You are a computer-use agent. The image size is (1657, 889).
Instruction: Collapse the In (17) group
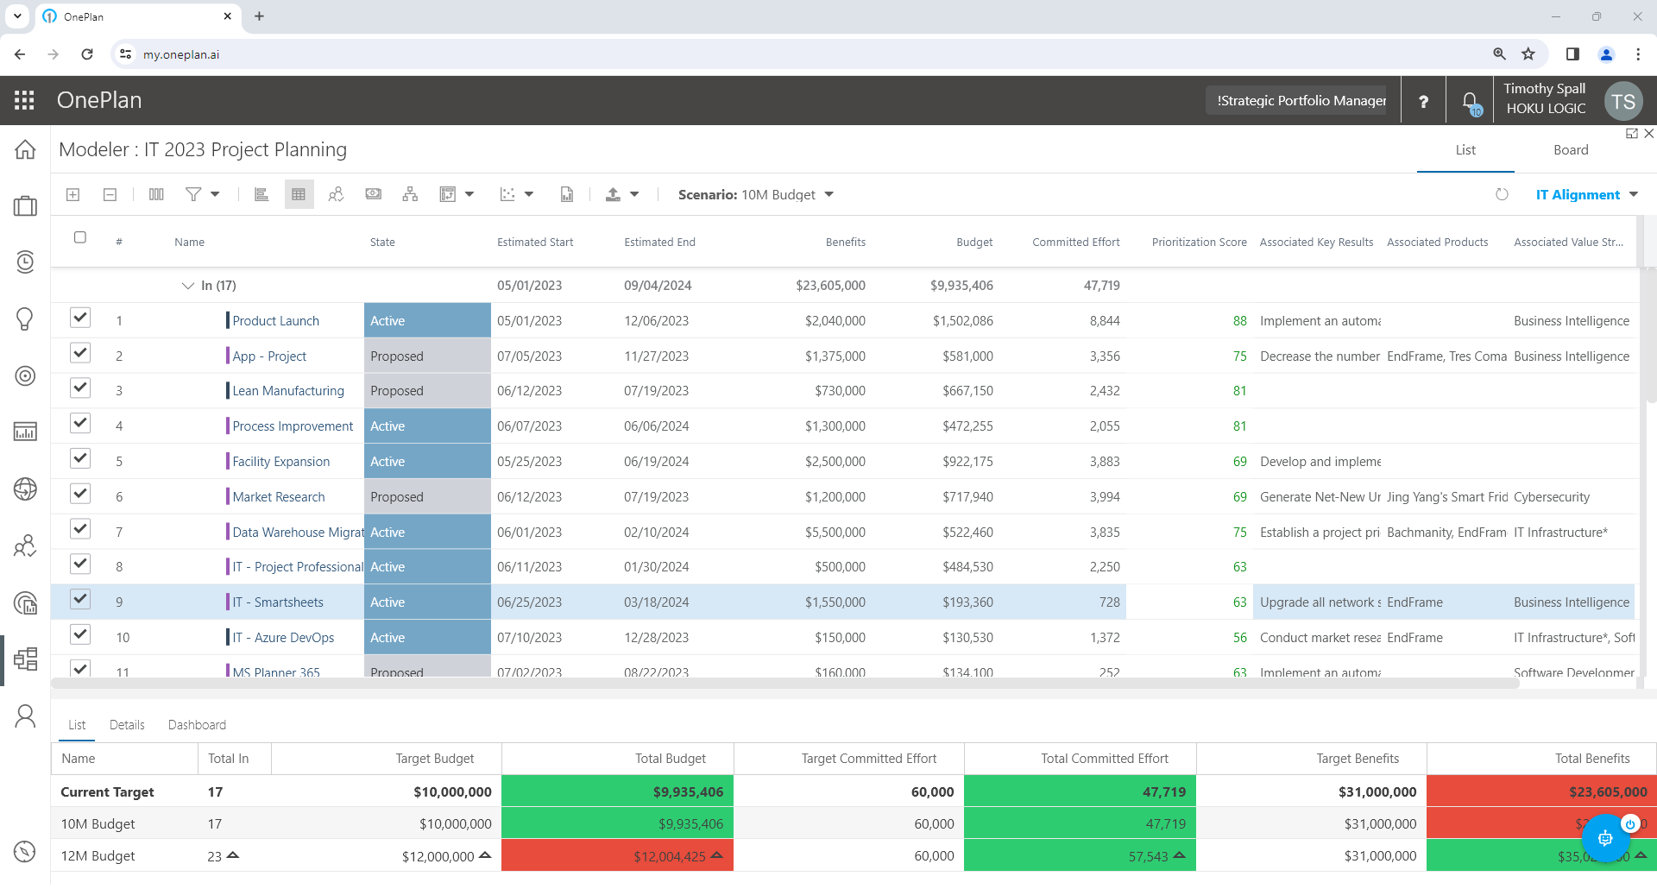coord(187,286)
